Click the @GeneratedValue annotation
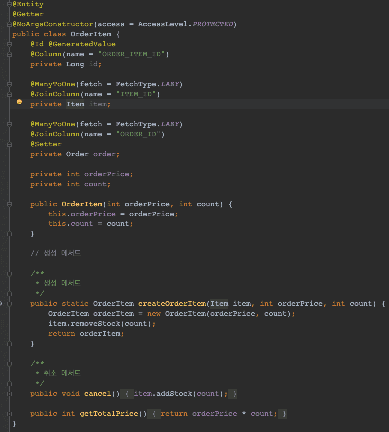389x432 pixels. click(82, 44)
